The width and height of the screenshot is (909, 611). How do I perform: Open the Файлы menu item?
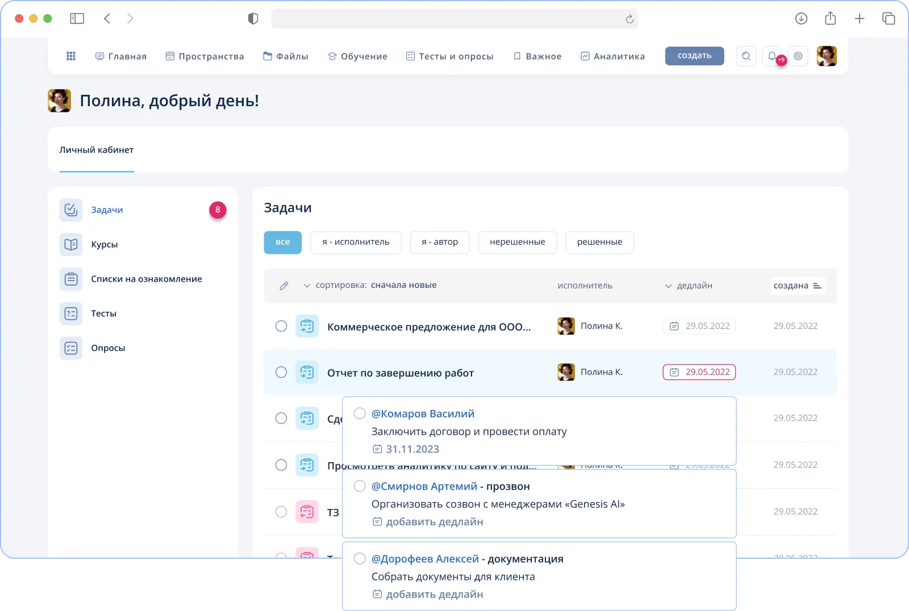pyautogui.click(x=285, y=56)
